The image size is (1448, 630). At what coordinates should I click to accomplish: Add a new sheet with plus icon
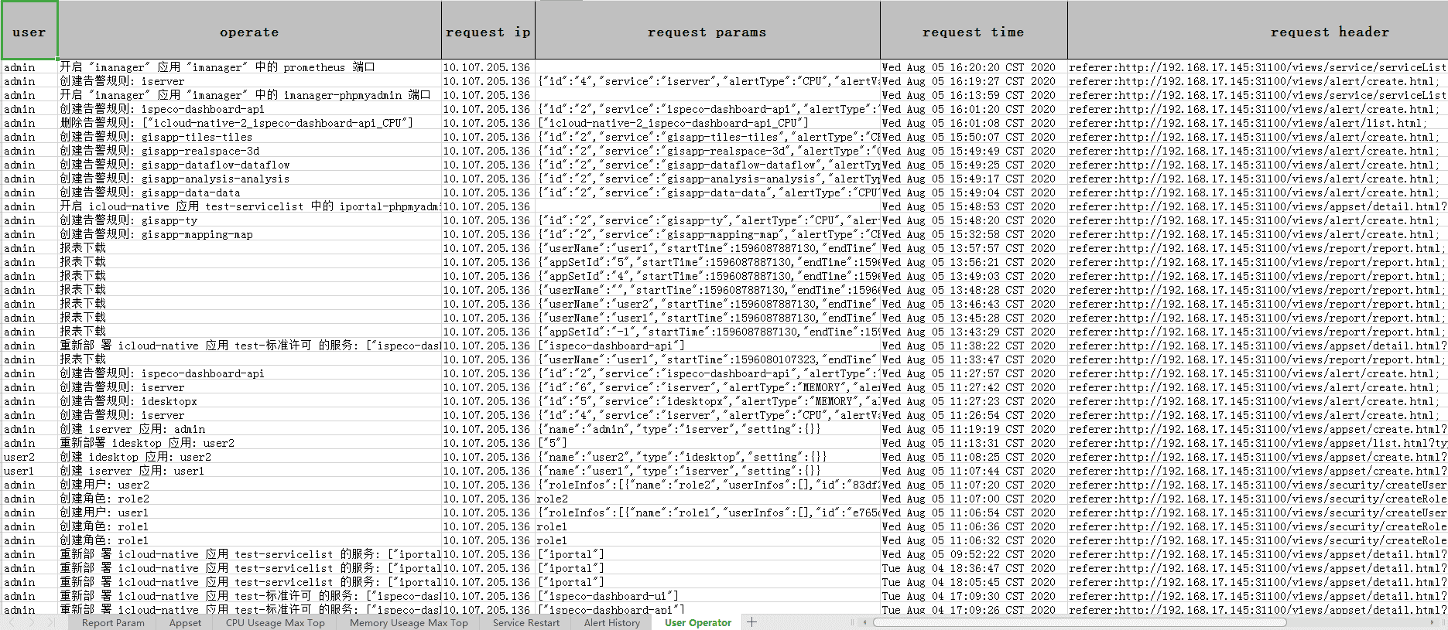[x=751, y=622]
